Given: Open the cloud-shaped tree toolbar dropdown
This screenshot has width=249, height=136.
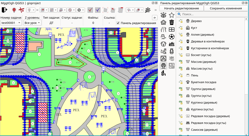Looking at the screenshot, I should point(130,10).
